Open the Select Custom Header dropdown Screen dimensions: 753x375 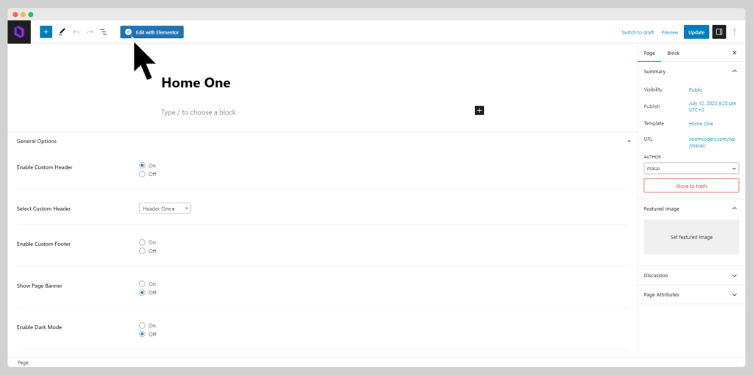tap(165, 208)
